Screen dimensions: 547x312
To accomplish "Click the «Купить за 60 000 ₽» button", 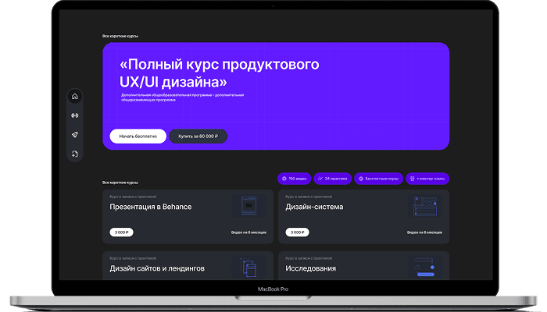I will tap(198, 136).
